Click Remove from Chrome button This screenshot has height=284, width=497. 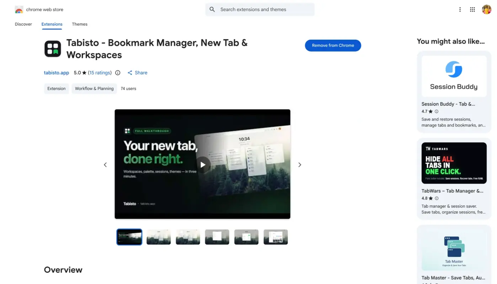(x=333, y=45)
